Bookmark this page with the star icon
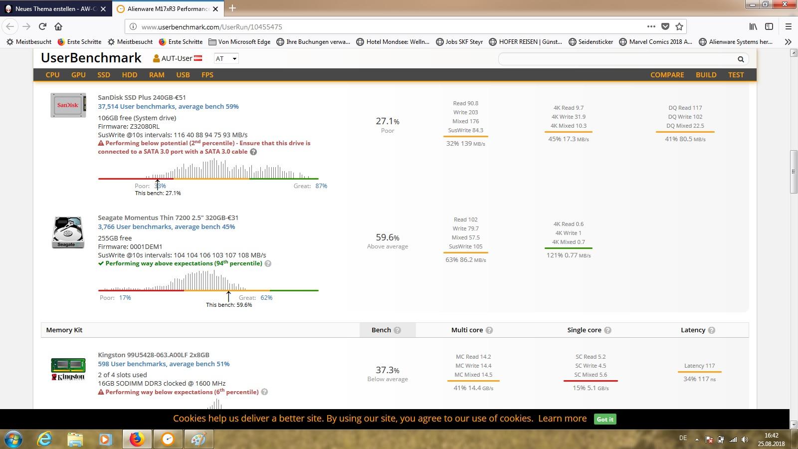Image resolution: width=798 pixels, height=449 pixels. click(x=679, y=26)
